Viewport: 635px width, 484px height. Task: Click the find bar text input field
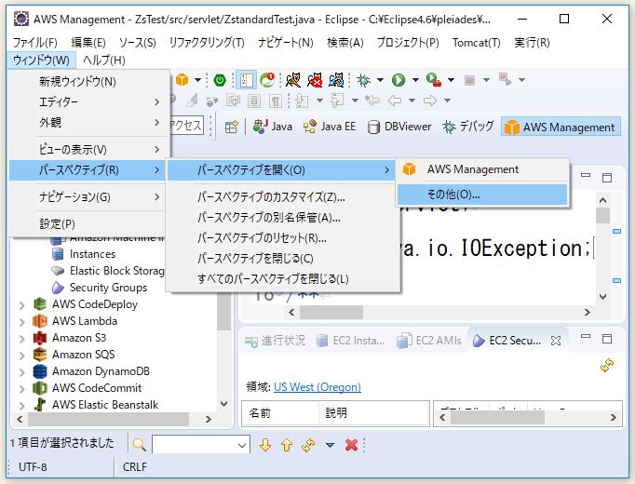point(196,446)
